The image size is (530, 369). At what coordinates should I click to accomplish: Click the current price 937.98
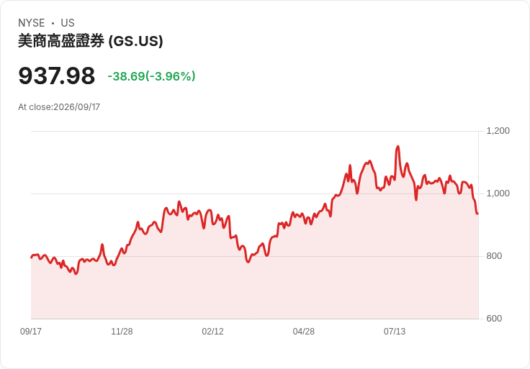coord(56,76)
